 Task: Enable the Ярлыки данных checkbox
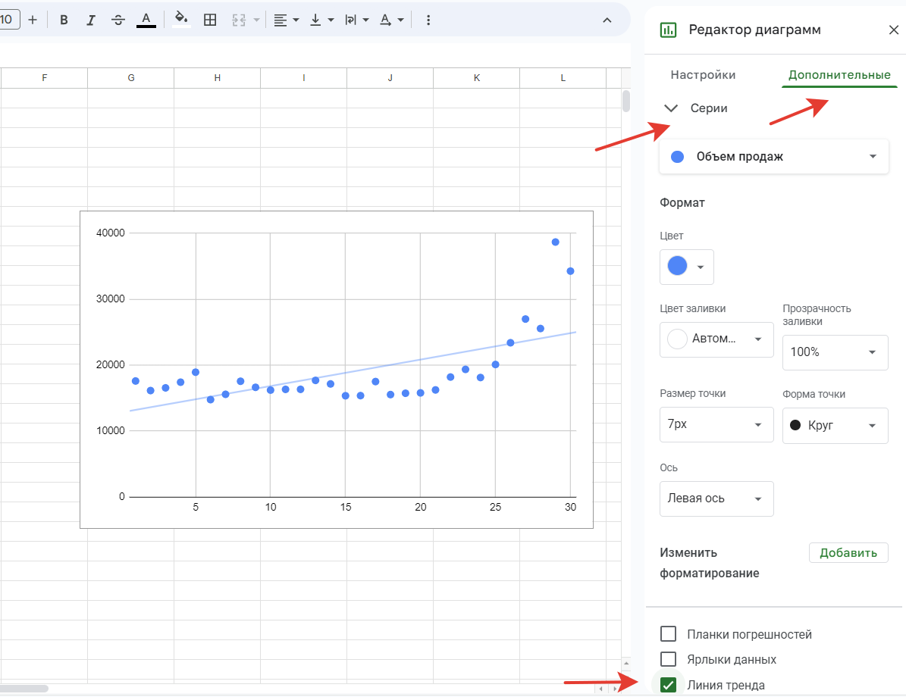[668, 659]
